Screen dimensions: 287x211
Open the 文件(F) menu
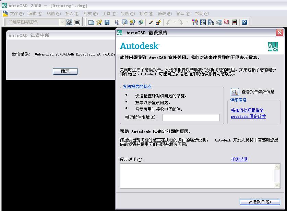coord(17,14)
